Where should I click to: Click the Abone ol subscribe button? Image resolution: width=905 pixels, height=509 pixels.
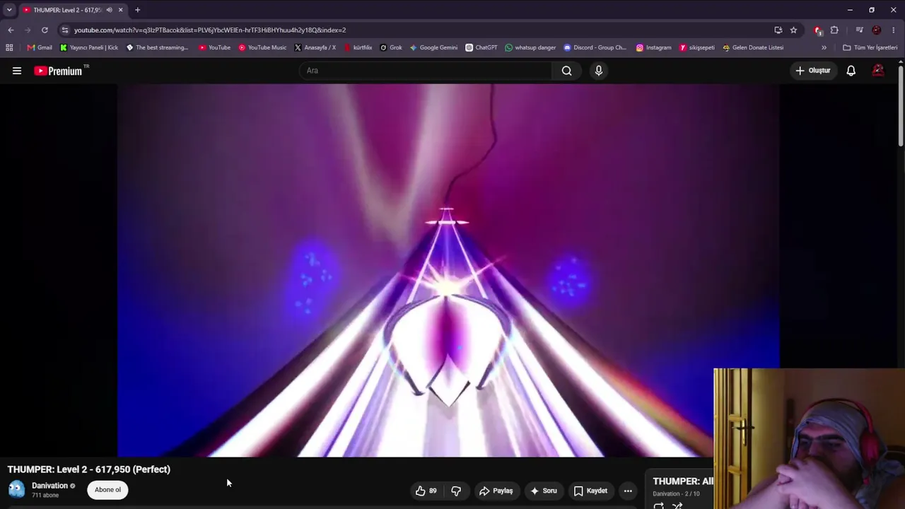[x=107, y=490]
